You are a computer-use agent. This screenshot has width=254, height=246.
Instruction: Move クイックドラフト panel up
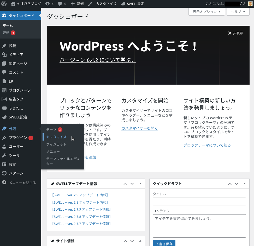tap(230, 184)
